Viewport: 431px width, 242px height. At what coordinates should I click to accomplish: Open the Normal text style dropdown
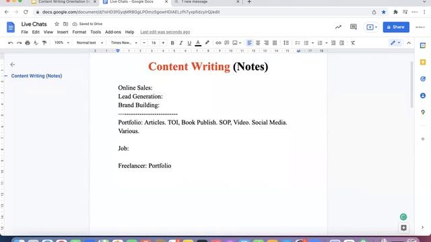90,43
